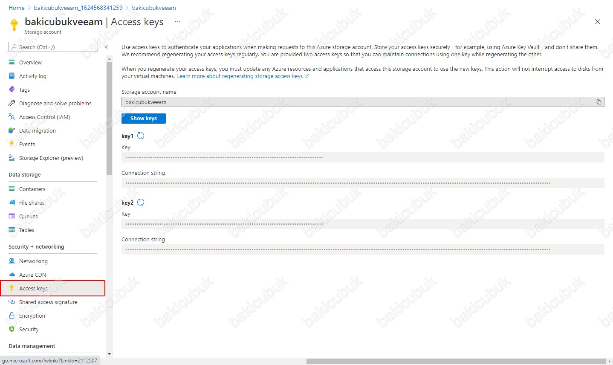The width and height of the screenshot is (613, 365).
Task: Click the Show keys button
Action: (x=144, y=119)
